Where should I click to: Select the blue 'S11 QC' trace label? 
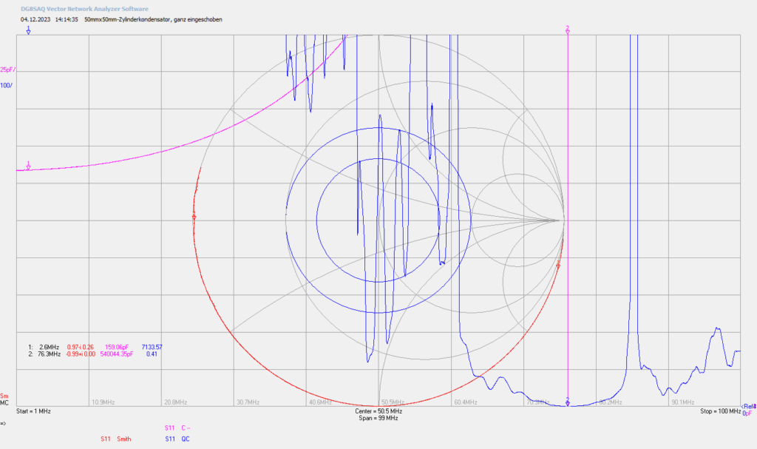pyautogui.click(x=177, y=439)
